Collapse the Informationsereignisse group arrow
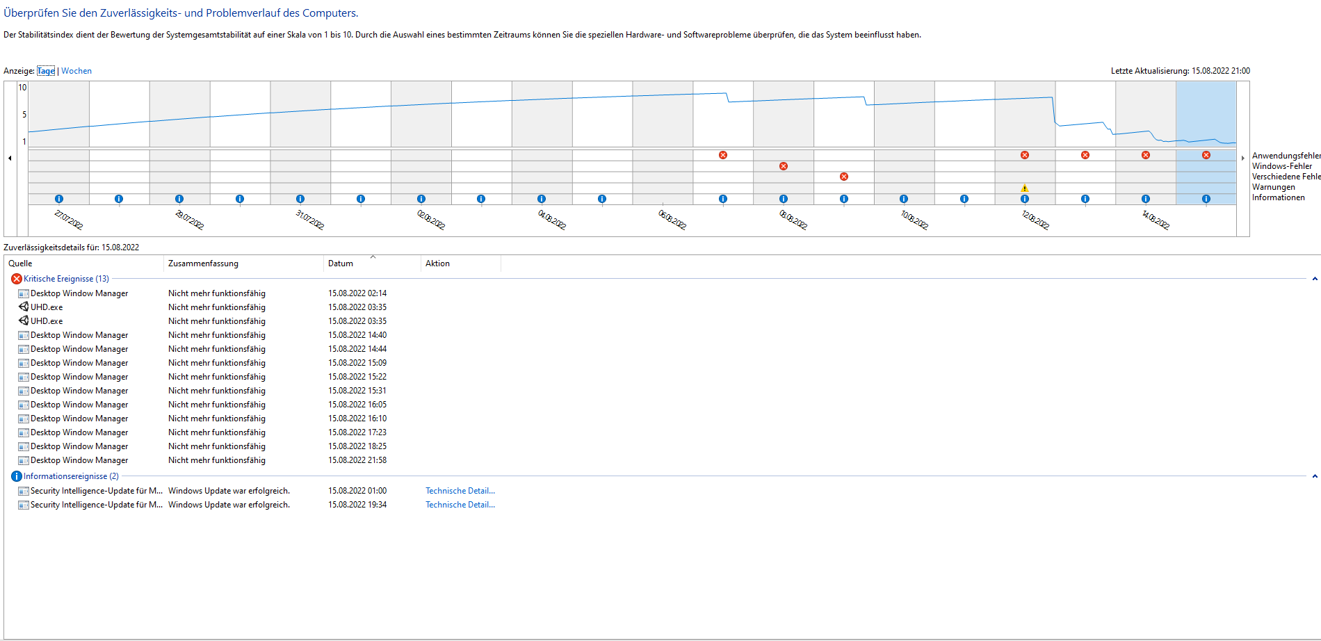Screen dimensions: 1321x641 tap(1315, 476)
